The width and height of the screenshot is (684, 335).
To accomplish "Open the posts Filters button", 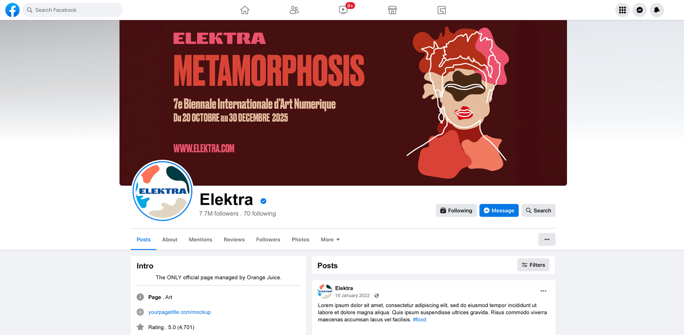I will tap(533, 265).
